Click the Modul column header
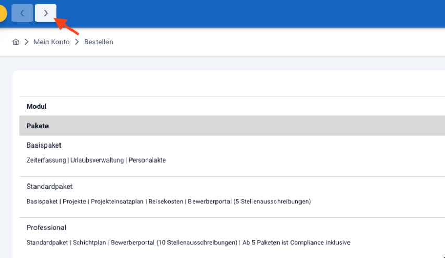 (37, 107)
